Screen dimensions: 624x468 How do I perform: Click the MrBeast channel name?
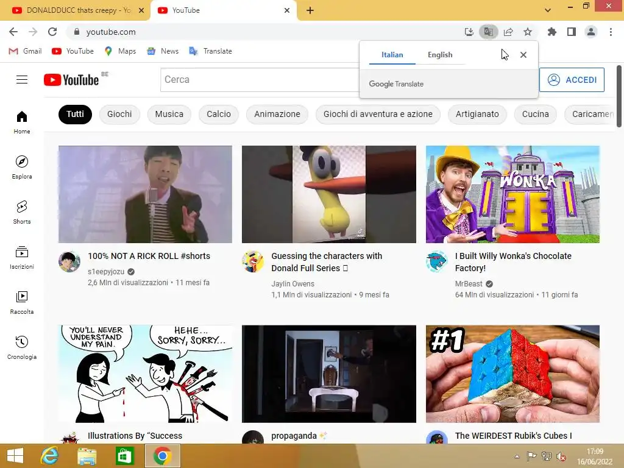point(469,284)
